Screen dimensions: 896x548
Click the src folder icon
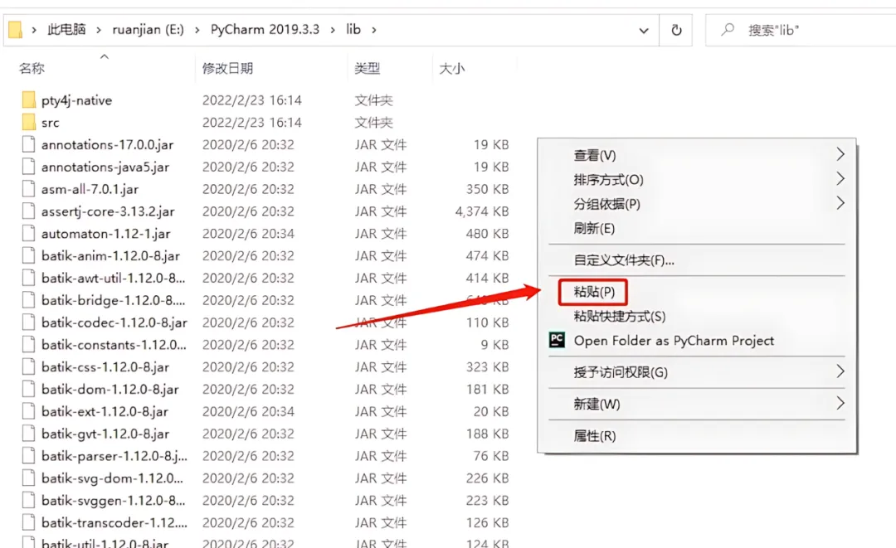pos(28,122)
